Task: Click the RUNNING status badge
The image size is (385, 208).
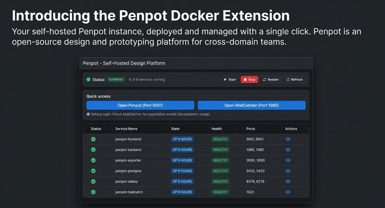Action: [x=116, y=79]
